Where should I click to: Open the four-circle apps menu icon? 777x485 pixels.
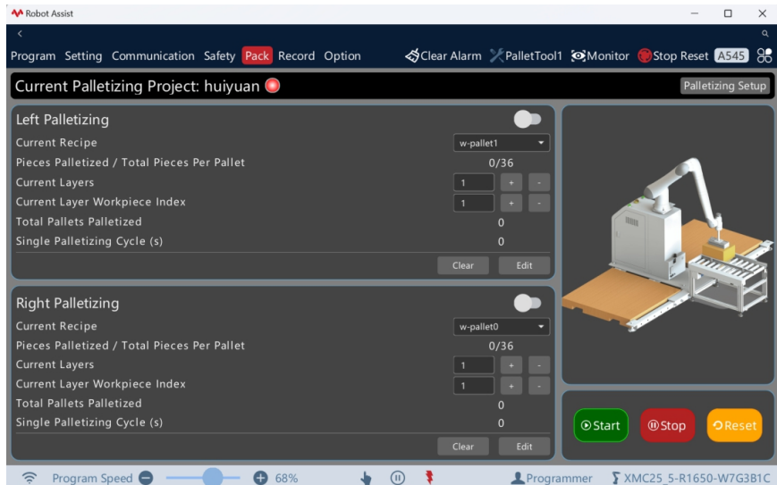pyautogui.click(x=764, y=56)
